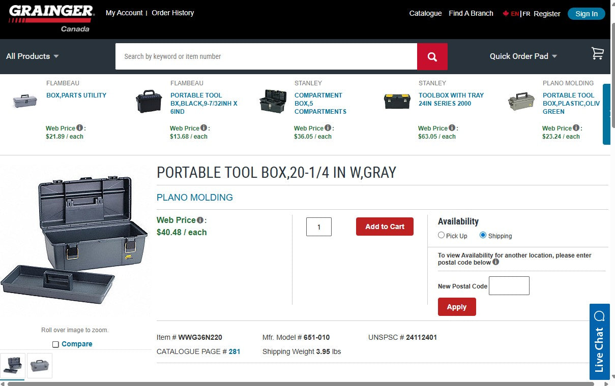Click the search magnifying glass icon
615x386 pixels.
(432, 56)
